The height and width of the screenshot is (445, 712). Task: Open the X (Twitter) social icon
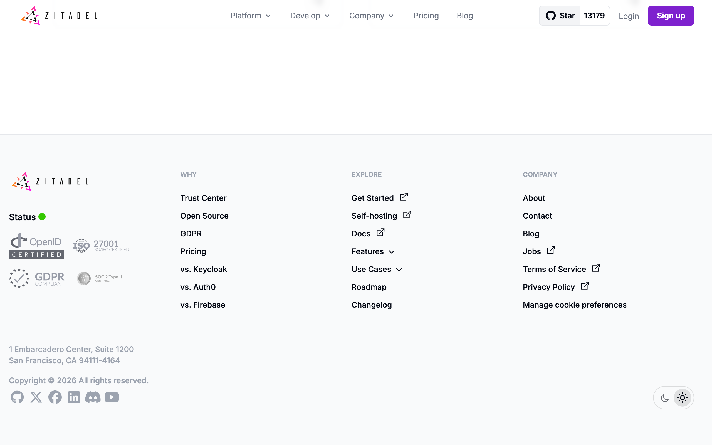[x=36, y=397]
